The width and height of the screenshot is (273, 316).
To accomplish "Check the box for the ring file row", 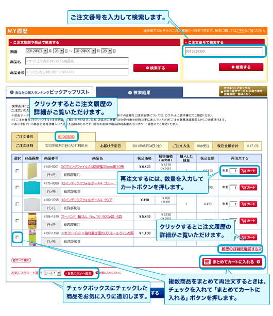I will coord(18,171).
